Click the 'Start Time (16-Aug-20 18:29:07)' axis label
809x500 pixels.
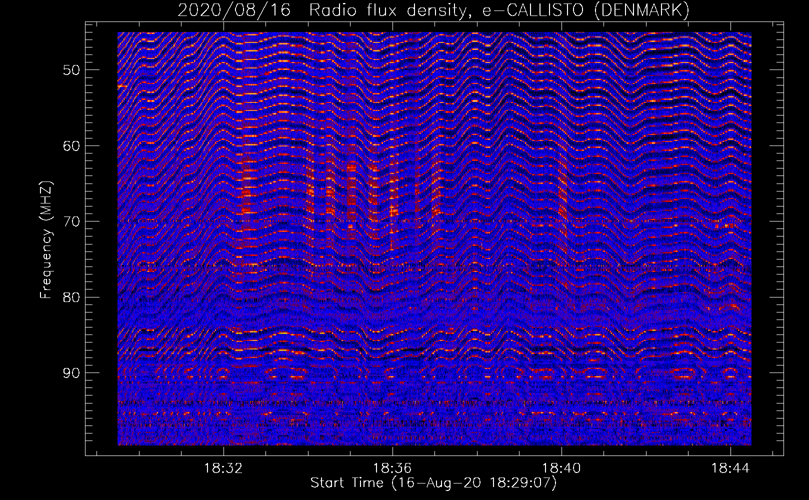[x=433, y=483]
